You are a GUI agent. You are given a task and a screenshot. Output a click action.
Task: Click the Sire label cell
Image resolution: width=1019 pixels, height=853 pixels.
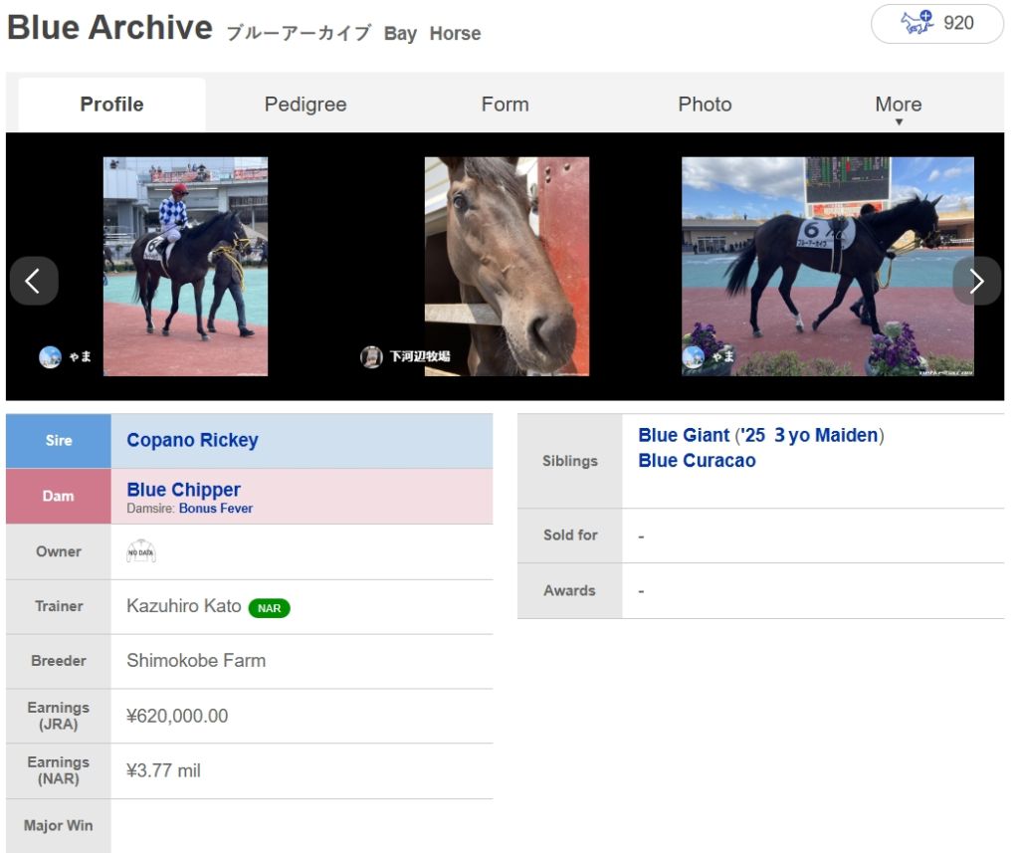59,441
